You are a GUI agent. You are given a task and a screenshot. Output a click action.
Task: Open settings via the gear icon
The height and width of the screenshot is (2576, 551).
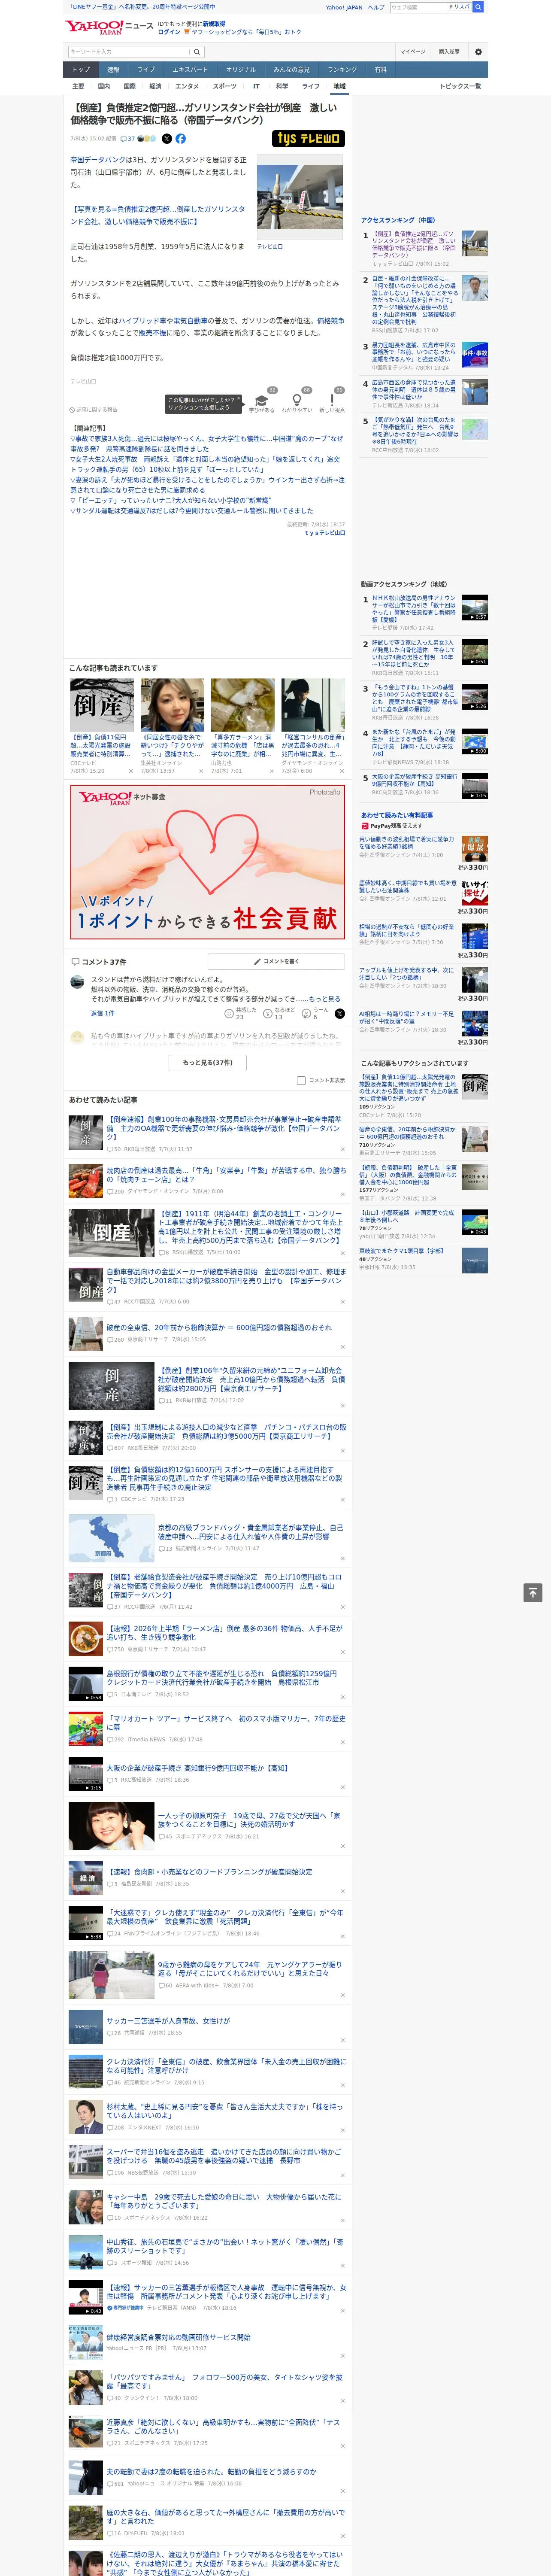pos(478,52)
